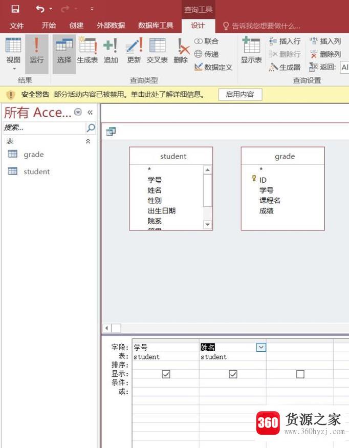Viewport: 349px width, 448px height.
Task: Choose the 生成表 make-table query
Action: pos(88,50)
